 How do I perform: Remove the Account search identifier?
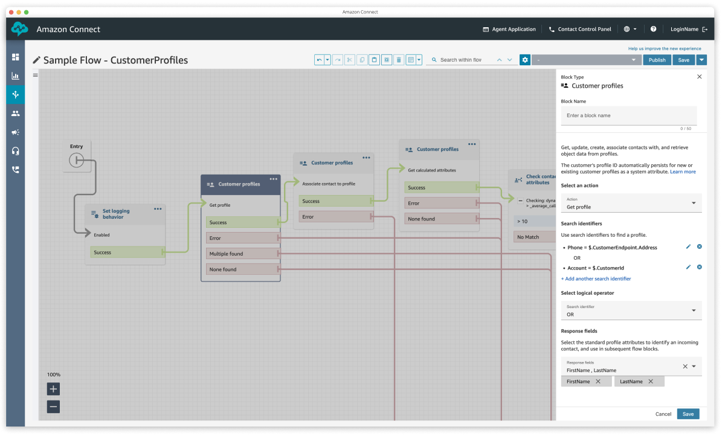tap(699, 267)
